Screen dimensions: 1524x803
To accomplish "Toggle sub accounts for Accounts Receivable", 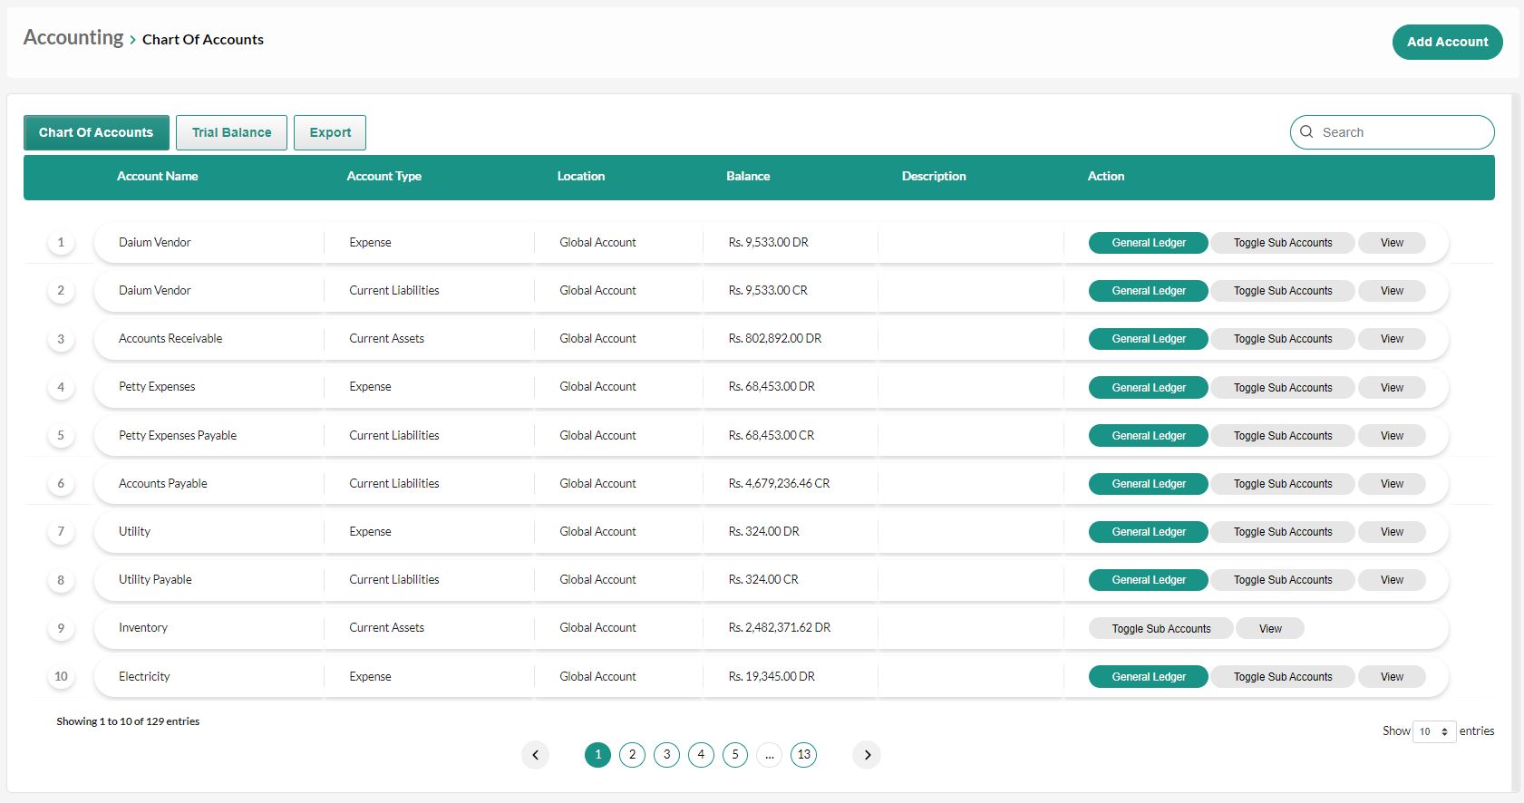I will click(1283, 339).
